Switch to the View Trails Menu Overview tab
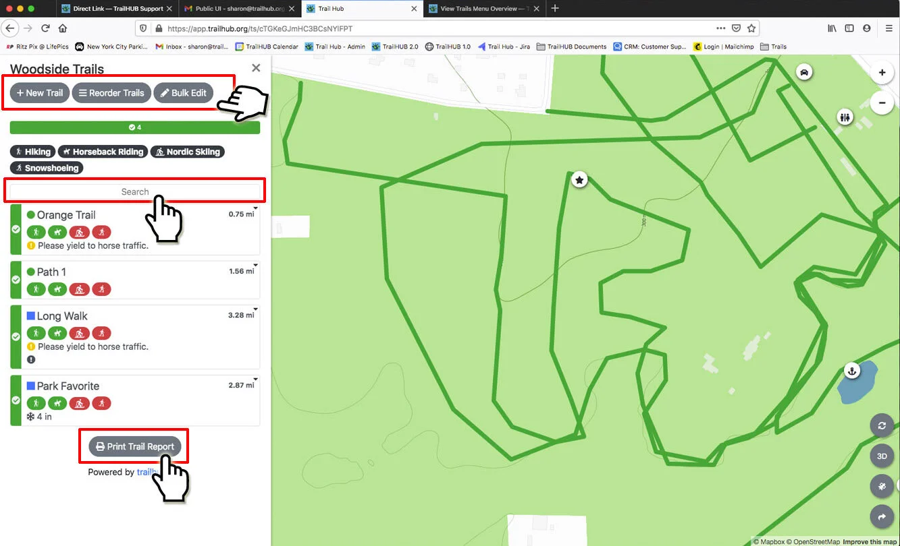This screenshot has width=900, height=546. (x=484, y=9)
